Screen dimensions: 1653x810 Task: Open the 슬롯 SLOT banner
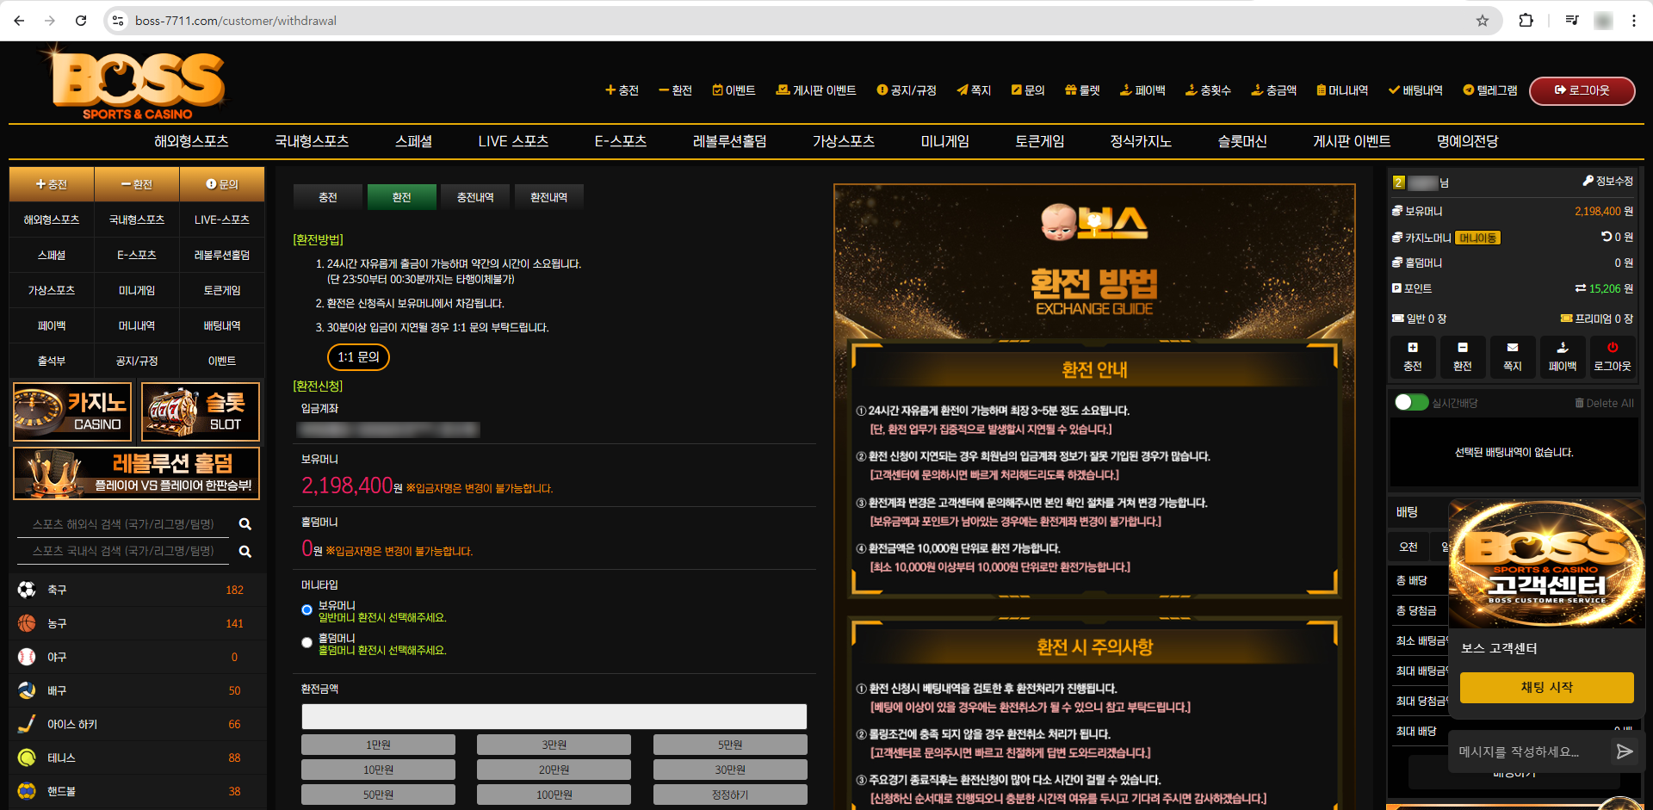201,411
